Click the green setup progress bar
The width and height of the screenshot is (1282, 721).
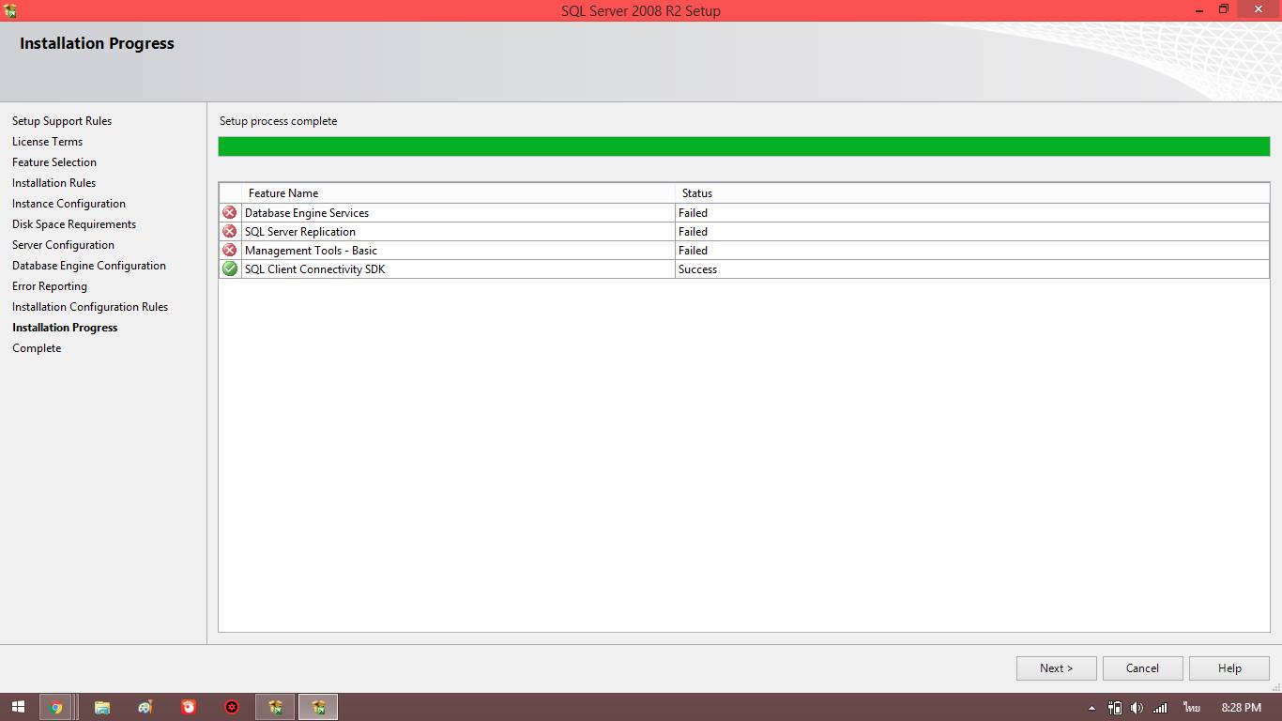(744, 146)
